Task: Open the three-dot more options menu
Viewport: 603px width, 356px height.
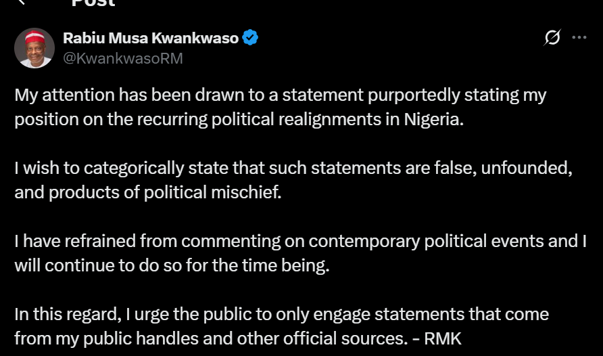Action: tap(579, 38)
